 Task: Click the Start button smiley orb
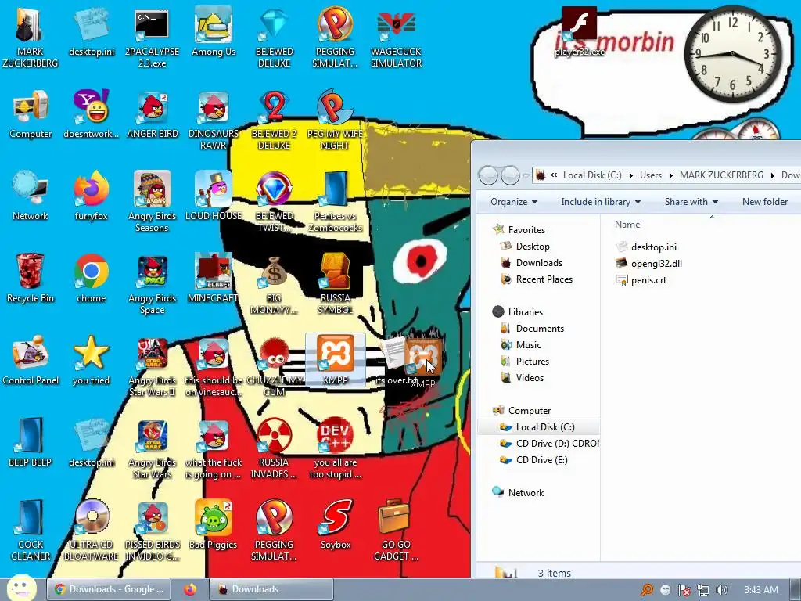coord(20,588)
